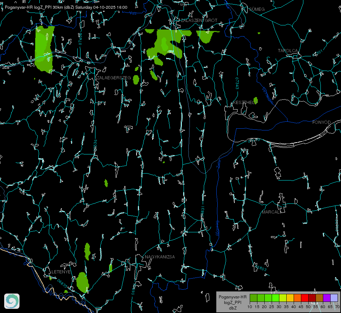Click the Poganyvar-HR text in legend
This screenshot has width=341, height=313.
click(232, 297)
